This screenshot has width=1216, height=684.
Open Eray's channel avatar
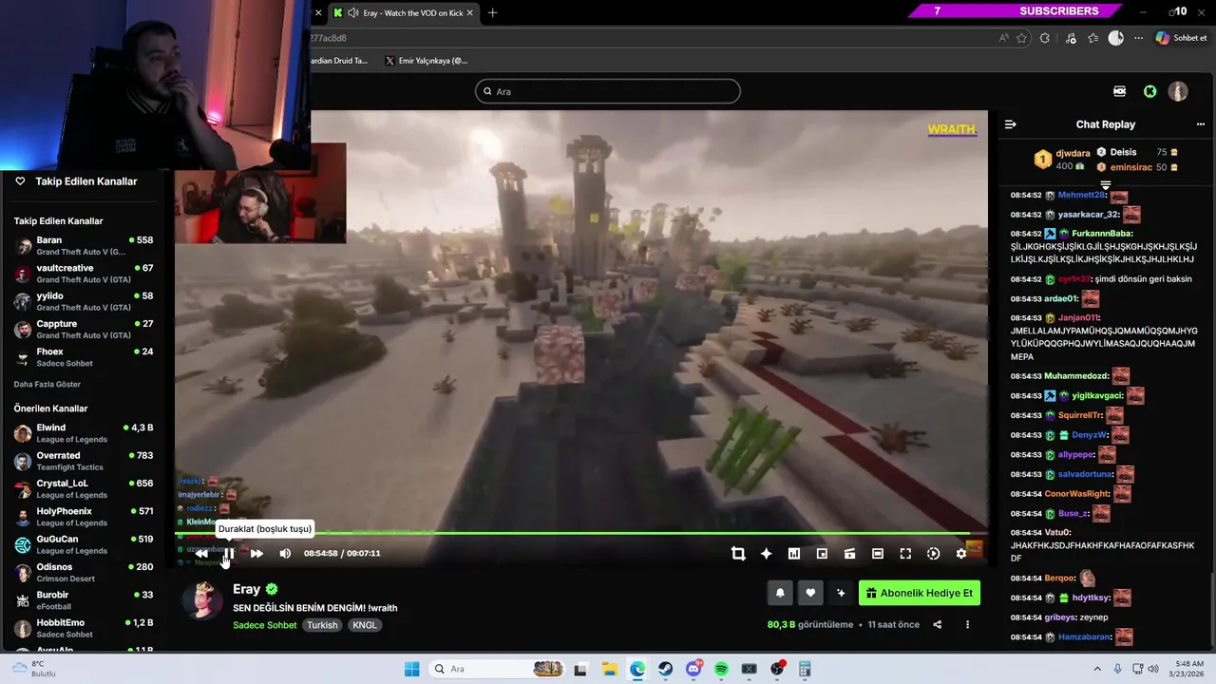pos(202,599)
